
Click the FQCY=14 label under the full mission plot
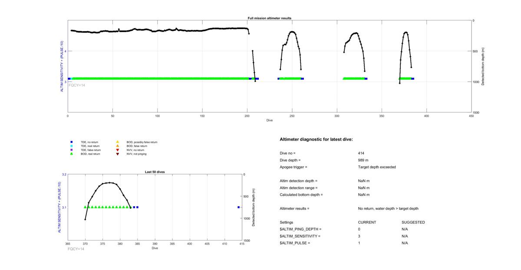pyautogui.click(x=77, y=85)
